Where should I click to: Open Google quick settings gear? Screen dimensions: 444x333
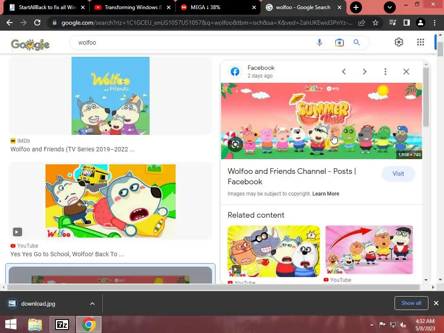click(x=399, y=42)
